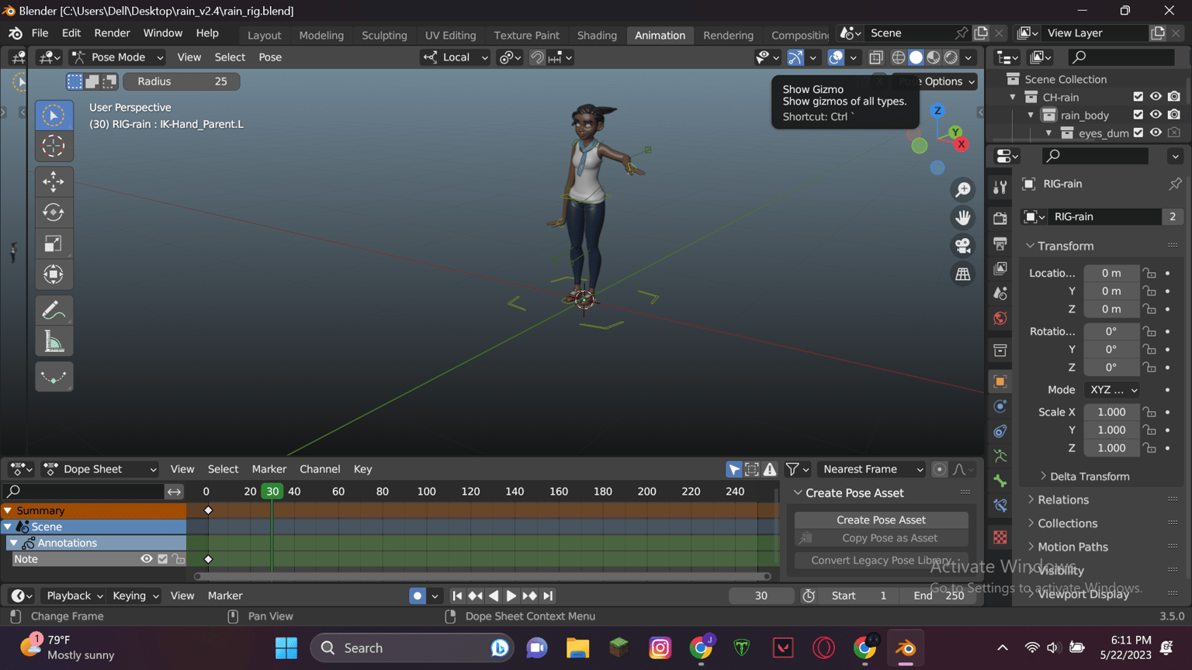This screenshot has height=670, width=1192.
Task: Open the Playback popover menu
Action: [x=74, y=596]
